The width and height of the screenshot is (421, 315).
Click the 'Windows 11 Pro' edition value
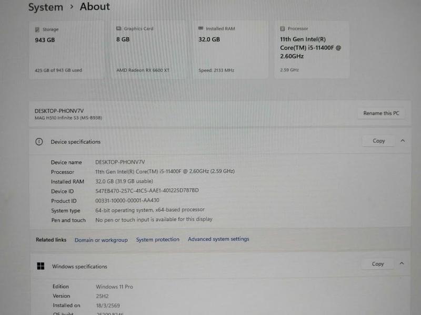(x=114, y=287)
